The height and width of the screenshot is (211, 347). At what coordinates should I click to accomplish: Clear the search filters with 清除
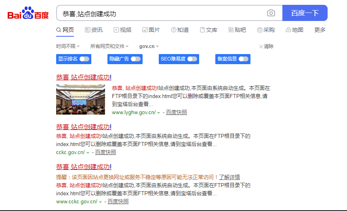point(266,46)
